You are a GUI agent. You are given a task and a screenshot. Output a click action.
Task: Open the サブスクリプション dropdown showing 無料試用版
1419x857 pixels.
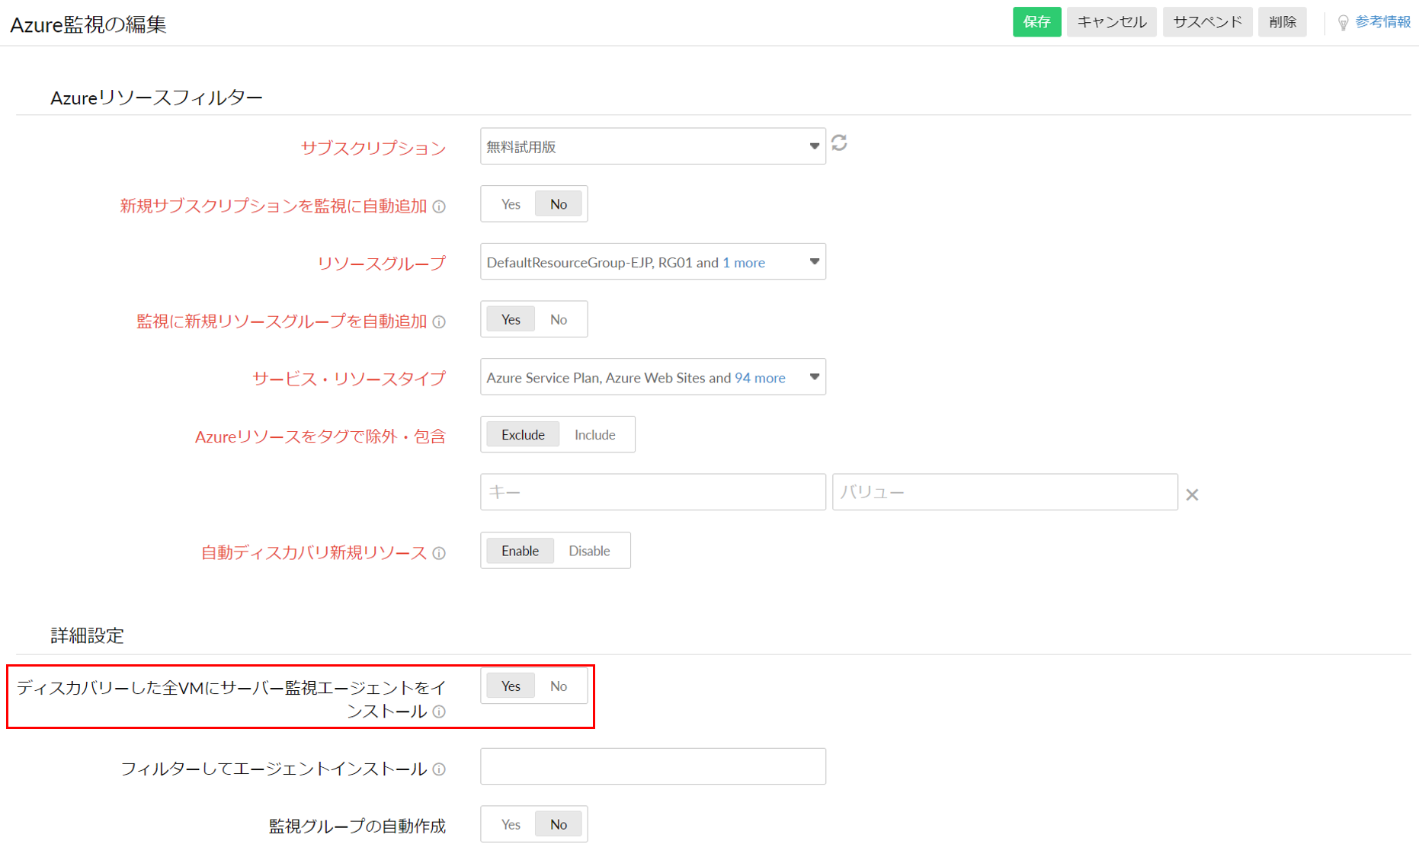pos(652,145)
